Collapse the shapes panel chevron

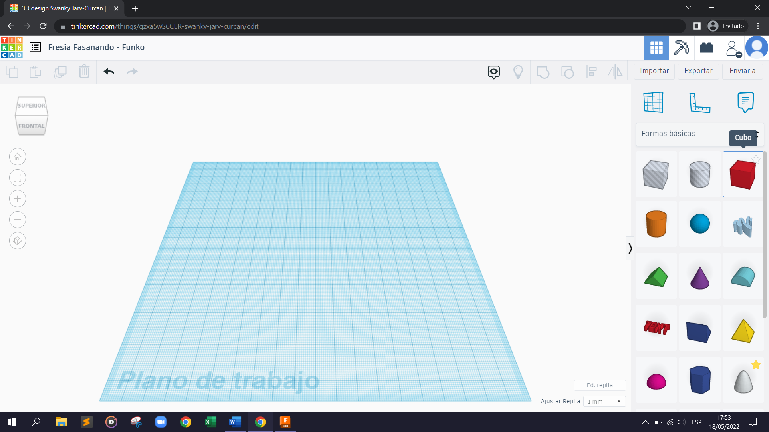[x=630, y=248]
